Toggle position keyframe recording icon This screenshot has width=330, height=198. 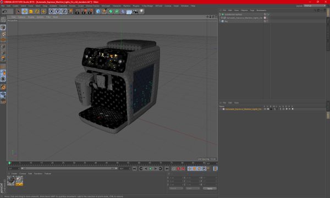tap(189, 169)
